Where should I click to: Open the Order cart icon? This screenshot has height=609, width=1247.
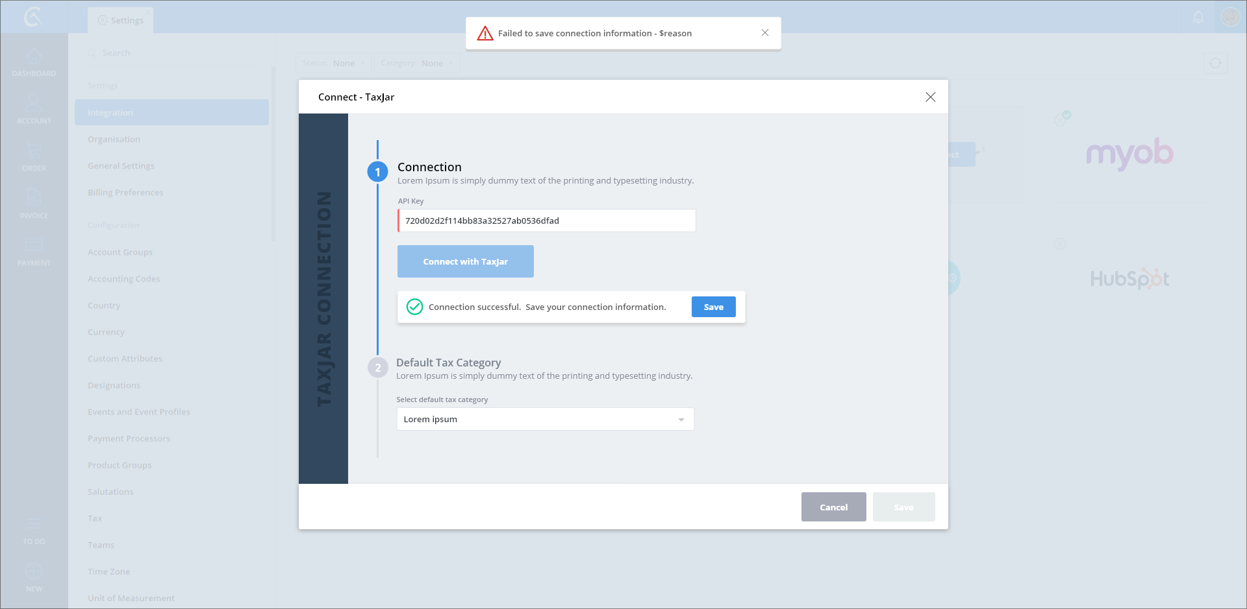pos(34,152)
